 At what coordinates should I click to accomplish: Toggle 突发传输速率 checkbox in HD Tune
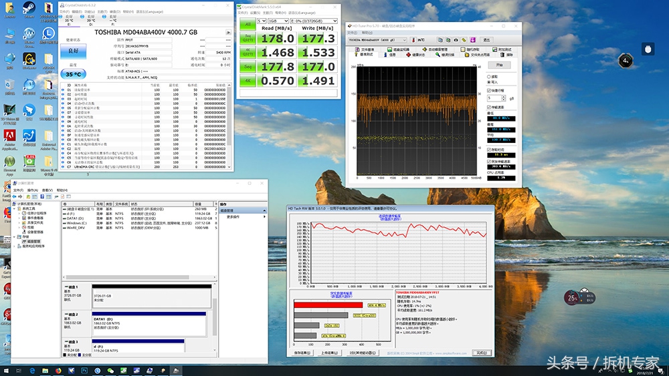pyautogui.click(x=489, y=162)
